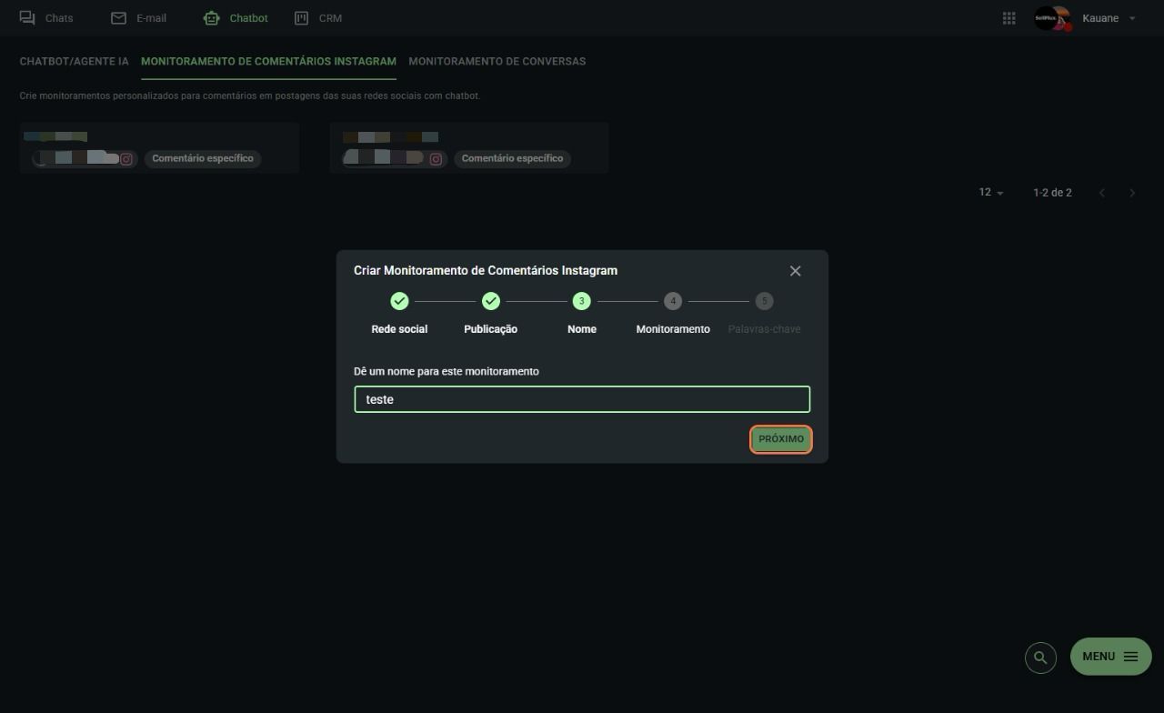This screenshot has width=1164, height=713.
Task: Click the Instagram icon on first card
Action: point(126,159)
